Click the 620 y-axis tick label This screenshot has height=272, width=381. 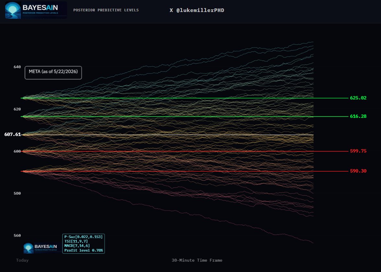click(17, 109)
